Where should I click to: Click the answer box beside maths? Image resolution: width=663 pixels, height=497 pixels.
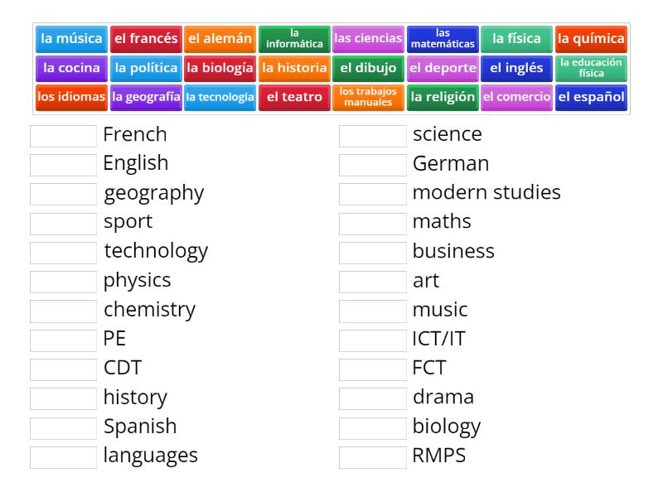tap(373, 221)
